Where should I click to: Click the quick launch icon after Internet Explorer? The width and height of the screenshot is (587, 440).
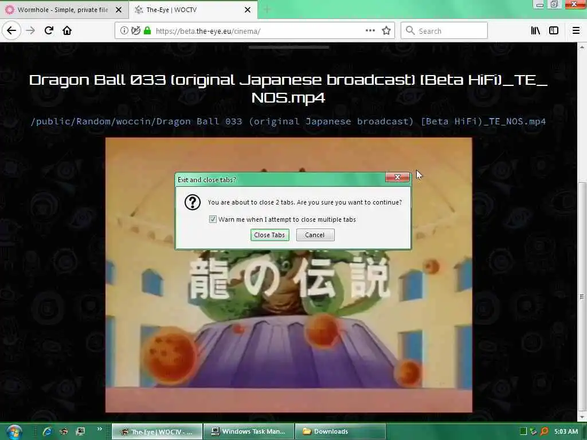coord(64,431)
